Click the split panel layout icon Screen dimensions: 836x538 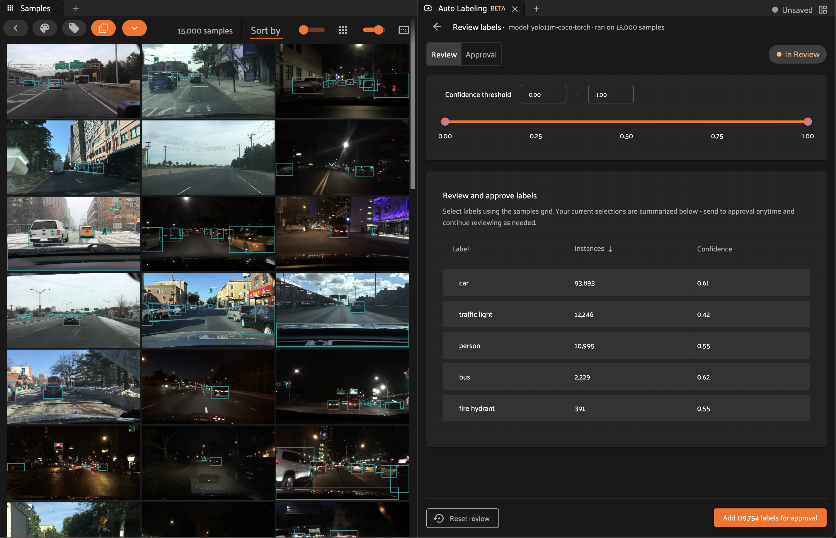coord(823,9)
